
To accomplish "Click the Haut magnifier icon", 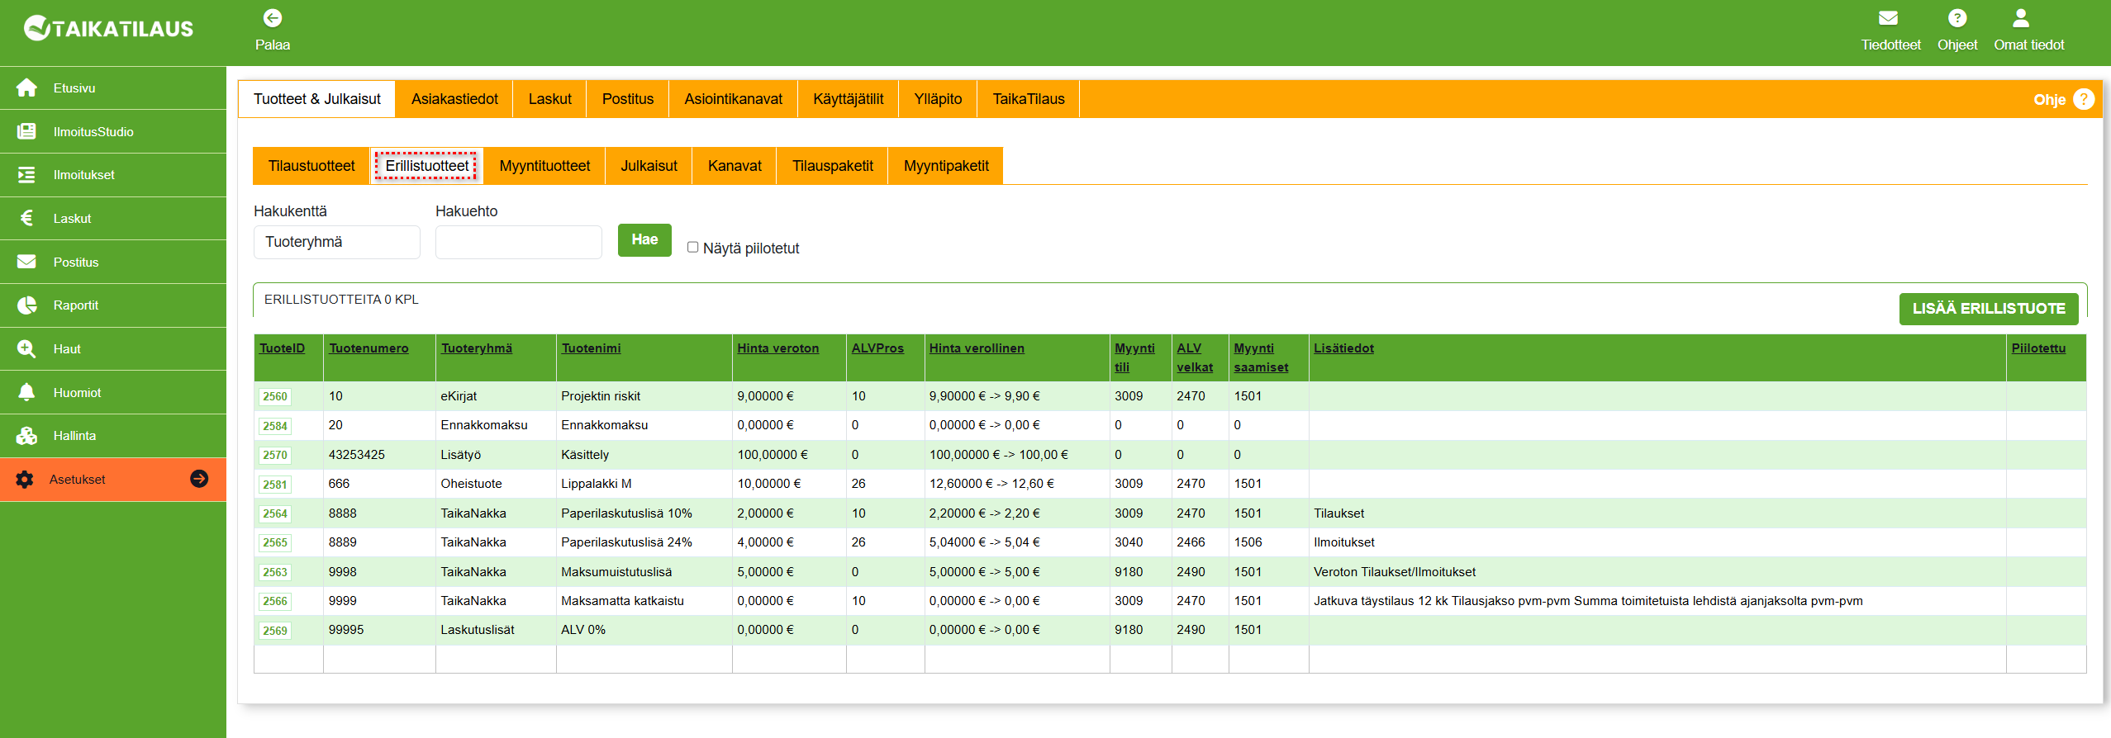I will click(26, 349).
